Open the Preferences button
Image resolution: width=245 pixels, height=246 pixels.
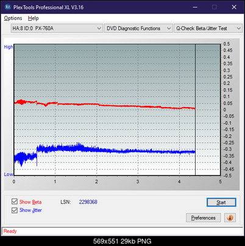pyautogui.click(x=204, y=218)
